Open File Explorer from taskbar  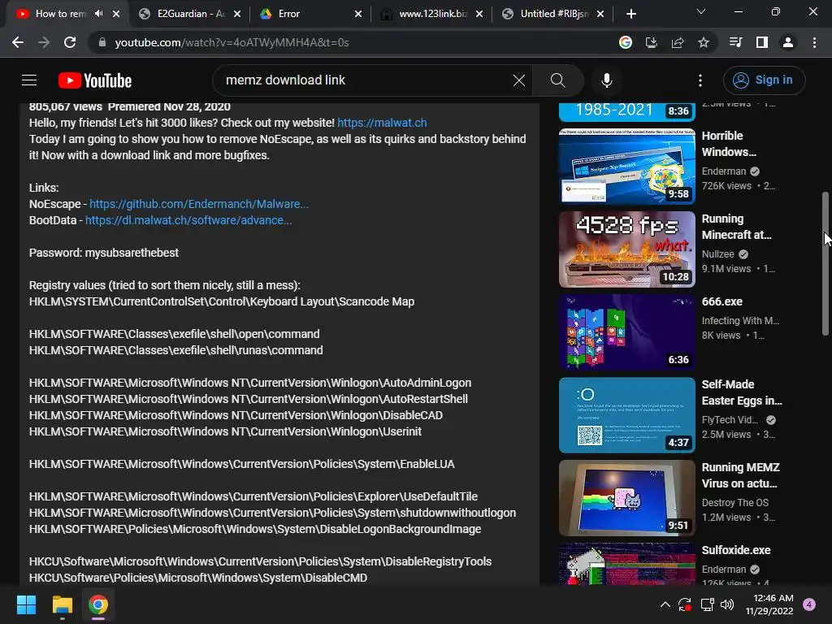tap(62, 604)
